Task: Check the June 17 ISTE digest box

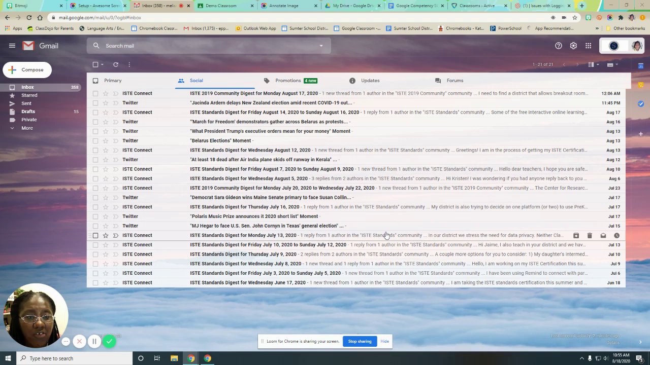Action: click(95, 282)
